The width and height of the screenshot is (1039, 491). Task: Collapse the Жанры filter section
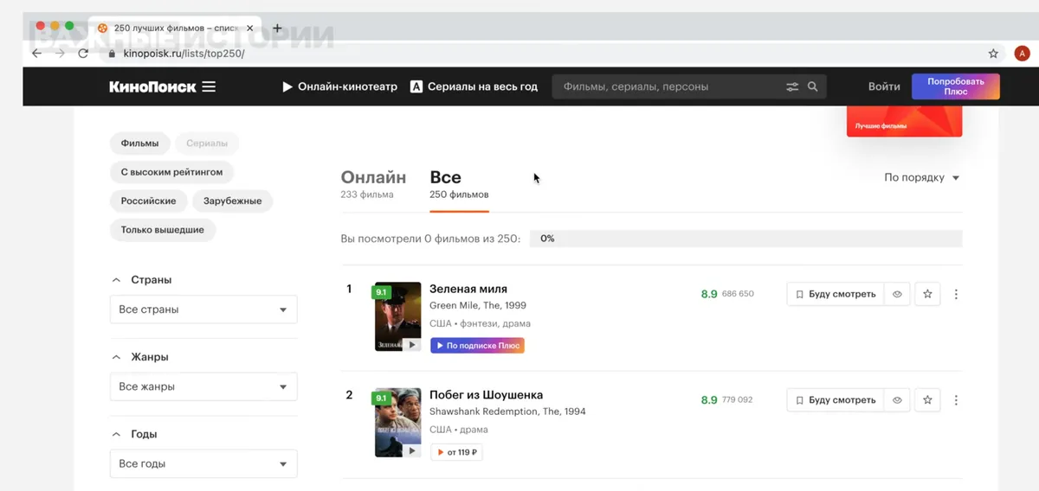[x=140, y=357]
